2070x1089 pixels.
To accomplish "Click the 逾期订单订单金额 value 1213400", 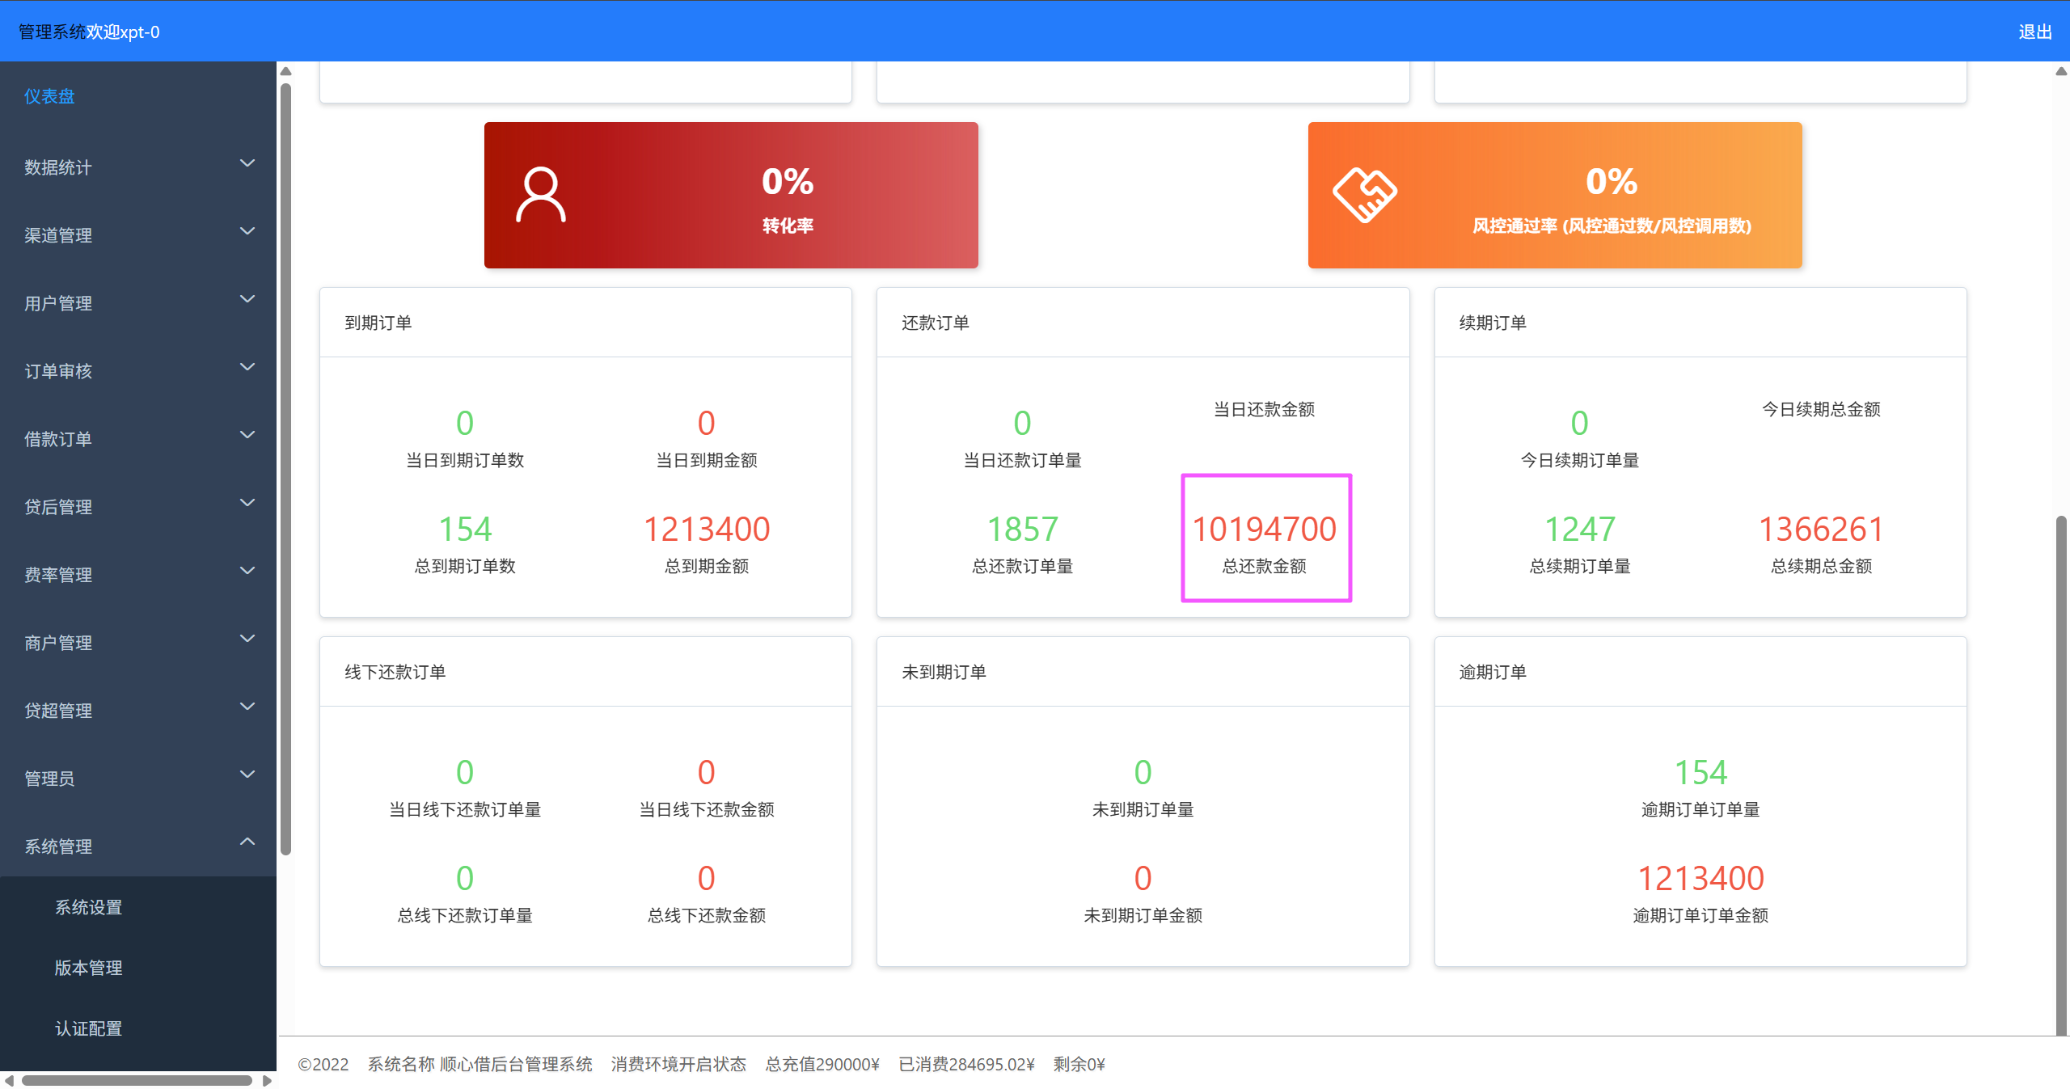I will point(1700,878).
